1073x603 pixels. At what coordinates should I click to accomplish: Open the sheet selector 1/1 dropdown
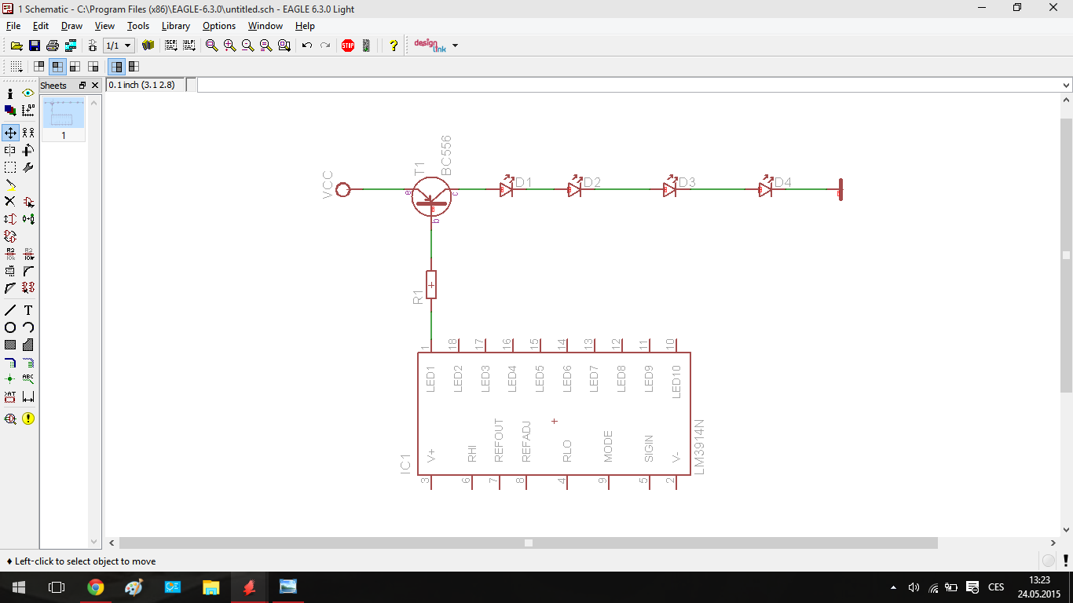(x=119, y=46)
